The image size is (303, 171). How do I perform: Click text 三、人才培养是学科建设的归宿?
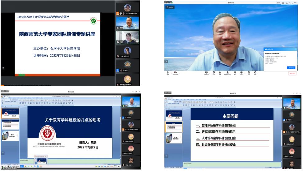point(216,138)
